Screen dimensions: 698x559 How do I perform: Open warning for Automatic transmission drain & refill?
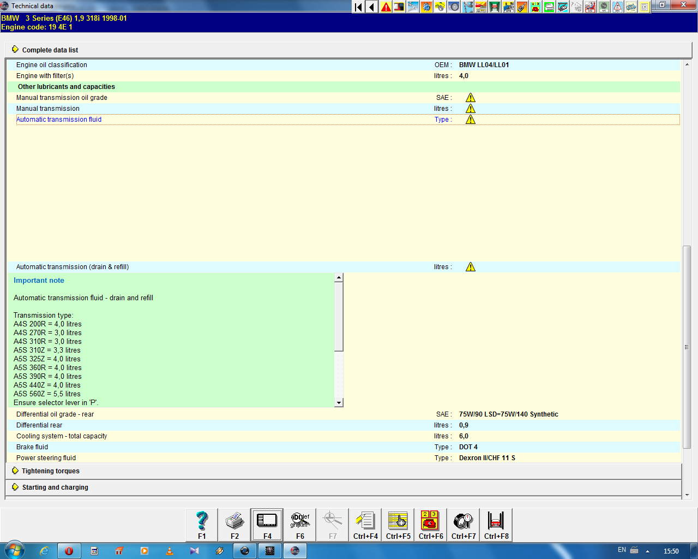coord(471,267)
